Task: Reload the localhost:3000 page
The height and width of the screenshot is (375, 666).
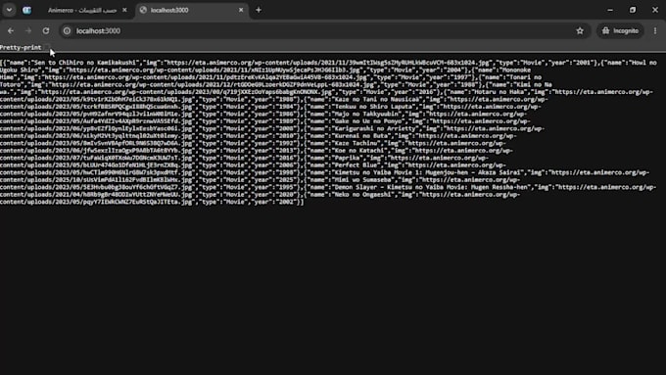Action: (x=46, y=30)
